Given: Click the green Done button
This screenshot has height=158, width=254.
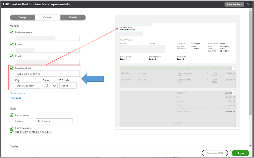Looking at the screenshot, I should click(x=240, y=153).
